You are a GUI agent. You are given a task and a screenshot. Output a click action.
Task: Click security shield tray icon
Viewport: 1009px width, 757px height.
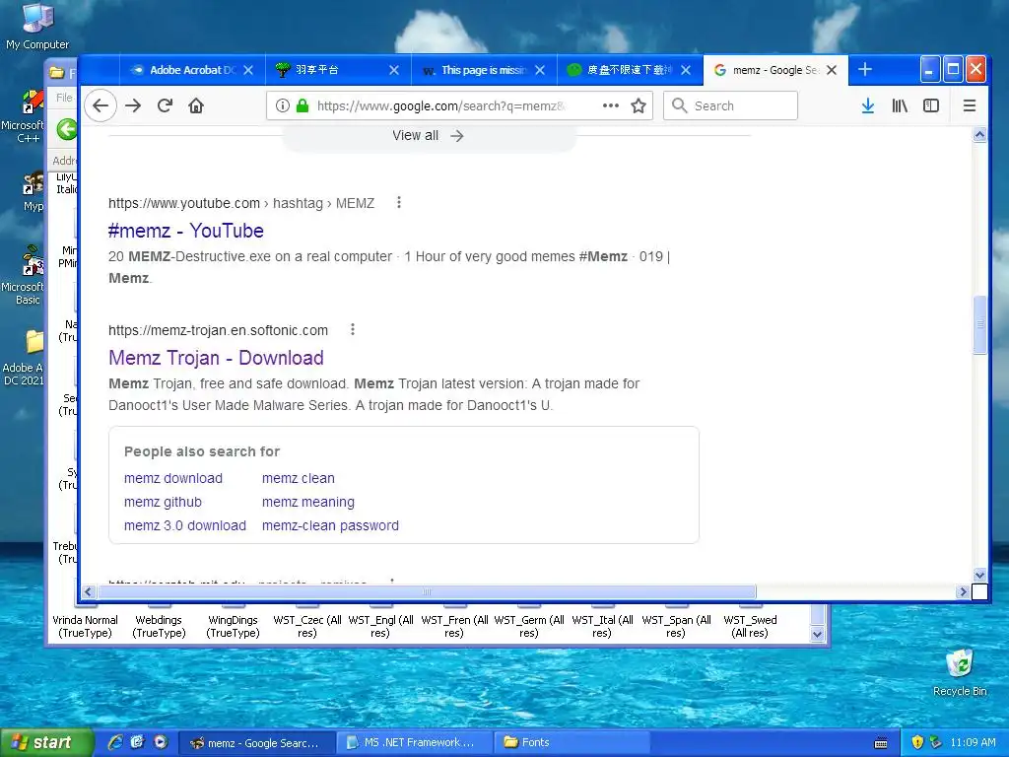click(x=917, y=742)
